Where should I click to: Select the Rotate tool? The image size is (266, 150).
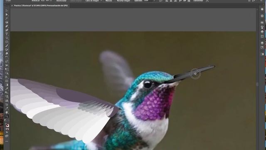click(7, 57)
